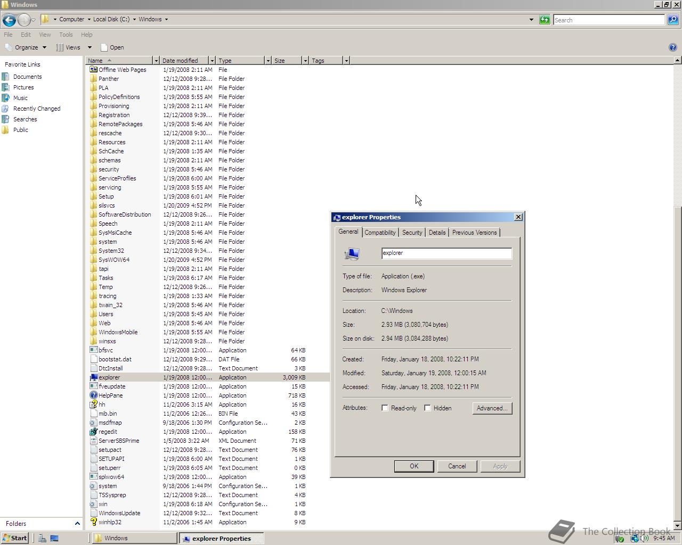Image resolution: width=682 pixels, height=545 pixels.
Task: Click the Start button
Action: pos(14,538)
